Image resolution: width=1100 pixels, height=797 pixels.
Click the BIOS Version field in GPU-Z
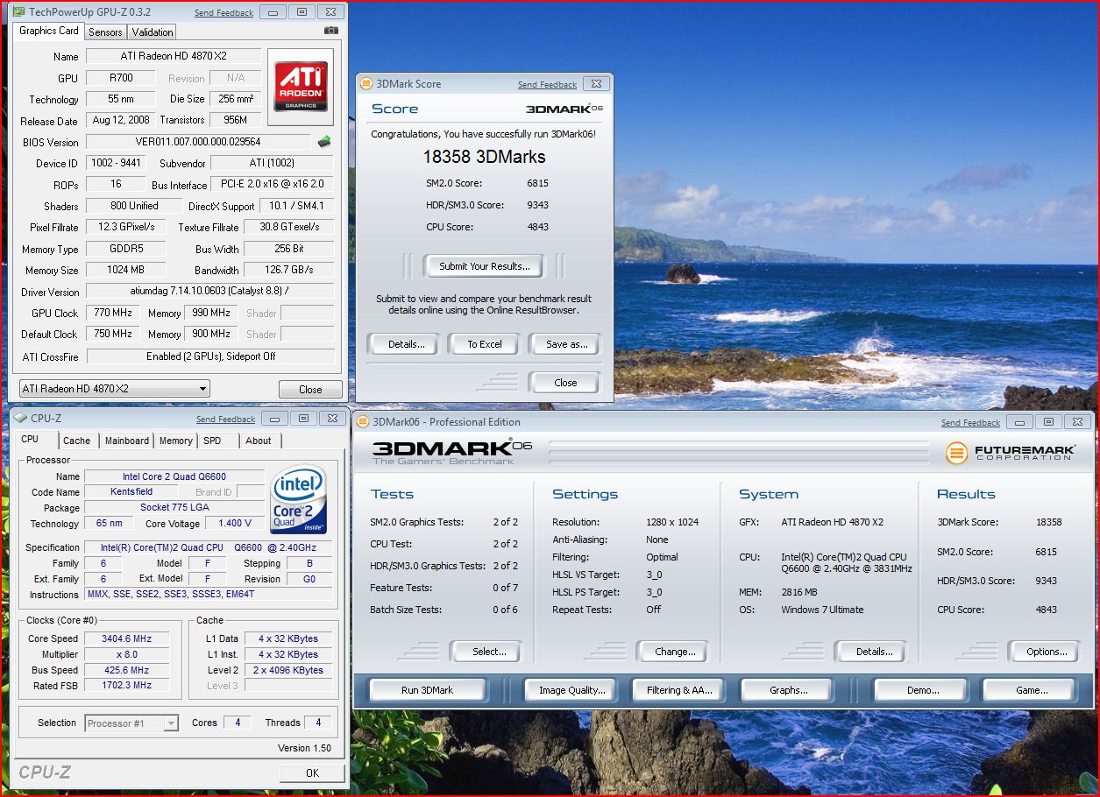(198, 142)
